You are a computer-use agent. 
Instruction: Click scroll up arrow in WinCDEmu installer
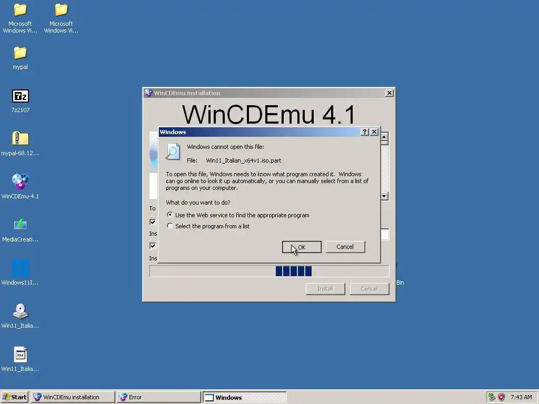click(385, 137)
